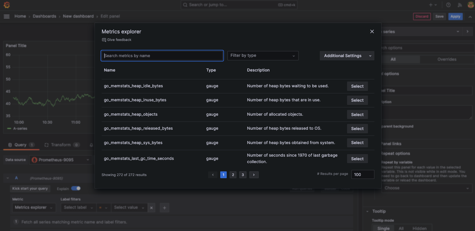Expand the Additional Settings dropdown
Screen dimensions: 475x231
[346, 55]
